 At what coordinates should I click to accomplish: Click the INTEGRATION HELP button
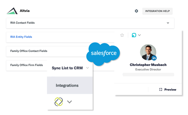(157, 11)
